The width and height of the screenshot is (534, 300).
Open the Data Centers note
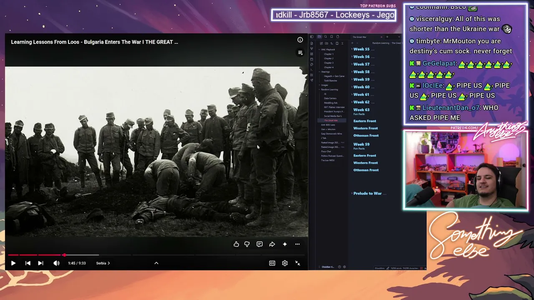330,98
